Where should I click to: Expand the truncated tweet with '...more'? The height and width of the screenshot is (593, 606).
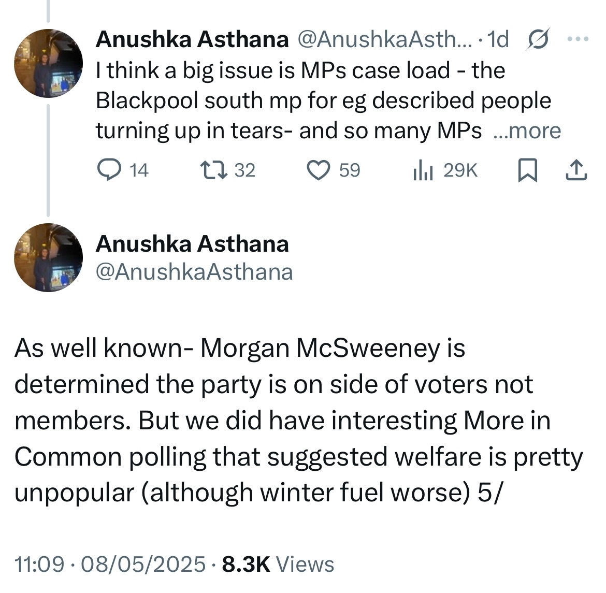[x=528, y=131]
